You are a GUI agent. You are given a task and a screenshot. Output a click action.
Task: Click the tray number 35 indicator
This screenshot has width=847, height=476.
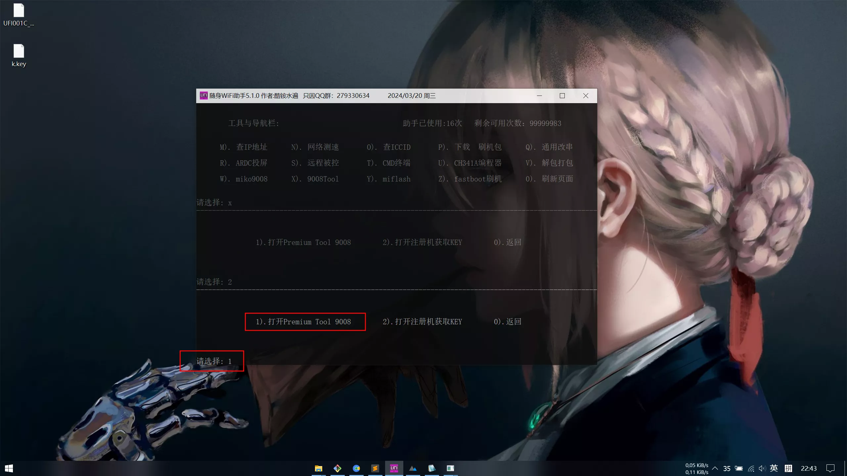point(727,469)
